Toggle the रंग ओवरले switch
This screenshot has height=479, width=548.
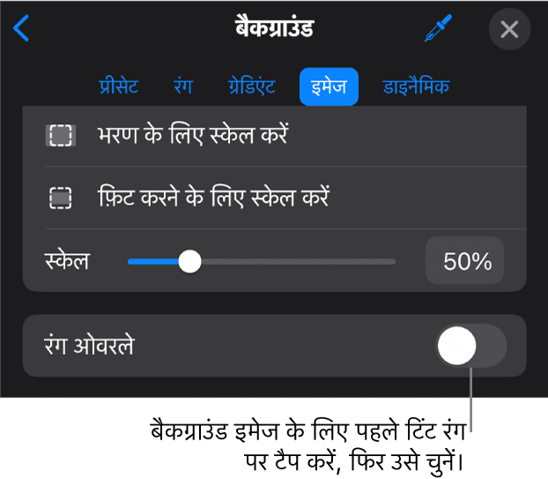pos(470,346)
